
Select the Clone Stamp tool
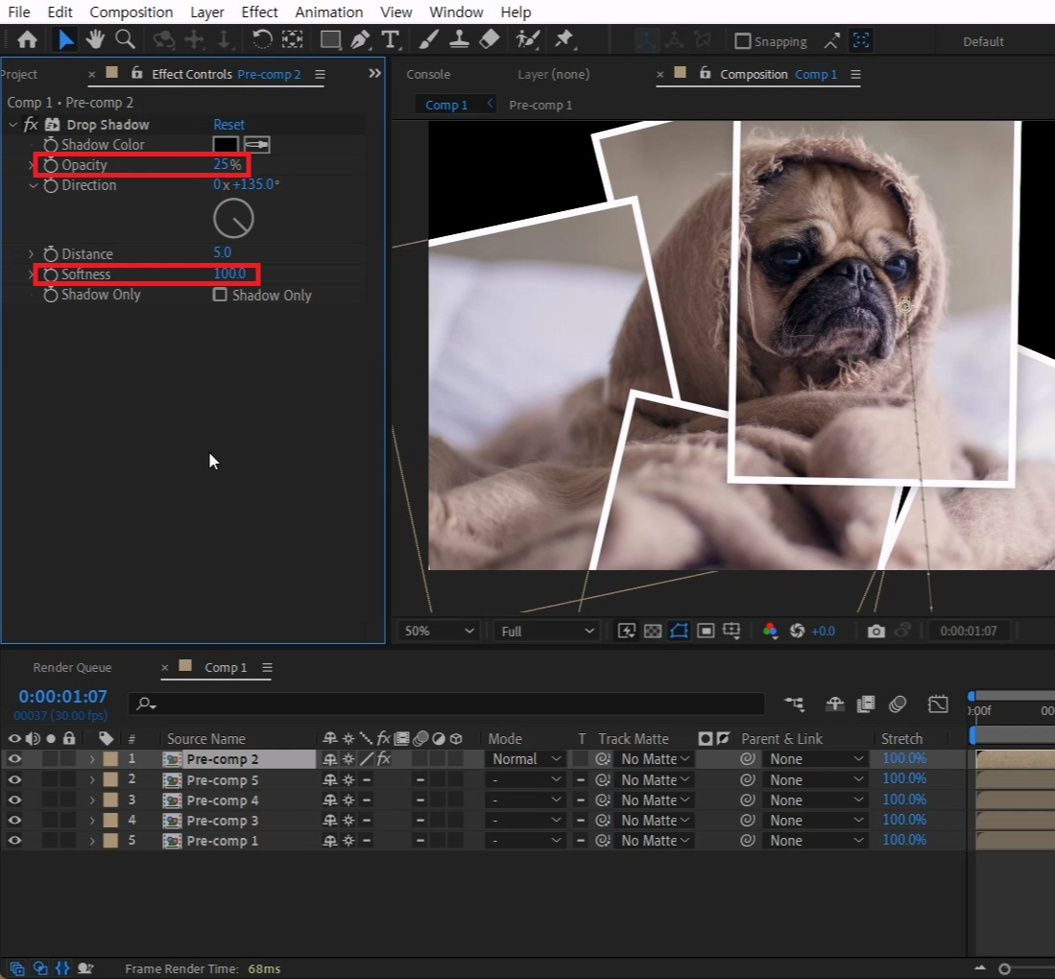[459, 40]
